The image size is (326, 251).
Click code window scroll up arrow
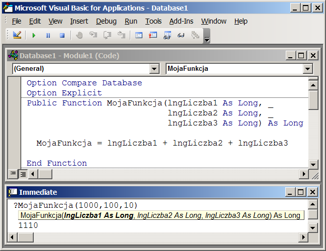(313, 85)
